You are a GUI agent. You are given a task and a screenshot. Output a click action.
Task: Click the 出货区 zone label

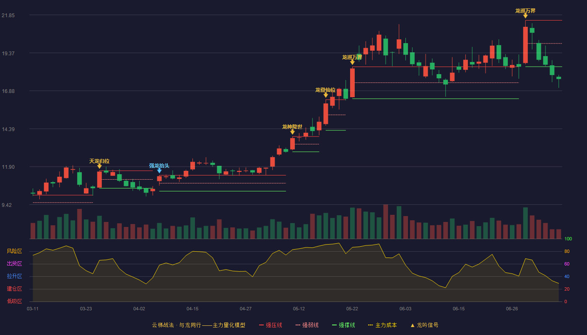[x=14, y=264]
